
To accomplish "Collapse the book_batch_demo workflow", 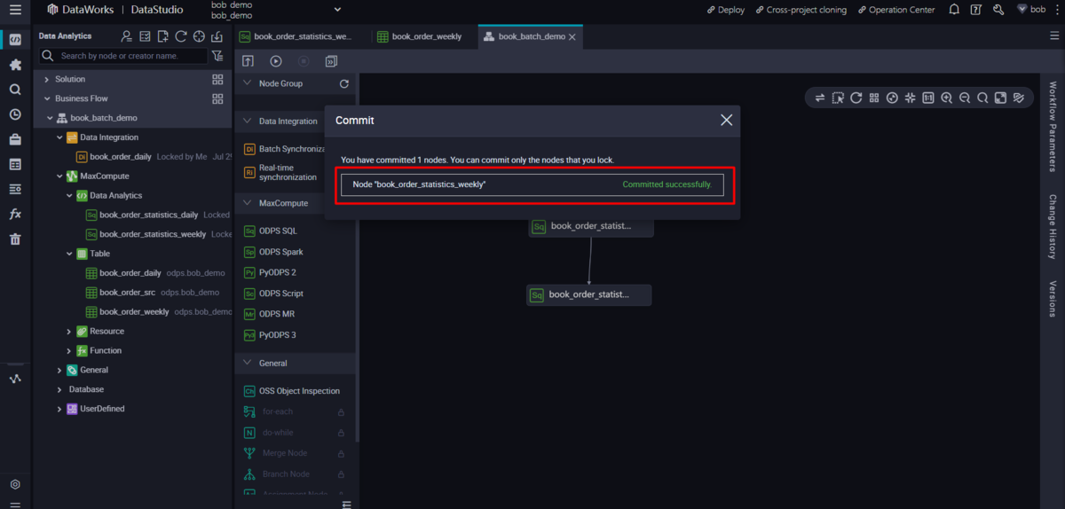I will 51,118.
